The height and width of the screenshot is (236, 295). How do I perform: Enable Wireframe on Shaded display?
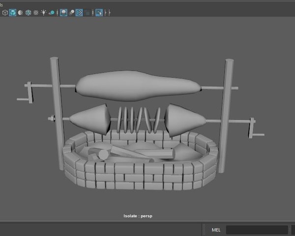coord(28,12)
